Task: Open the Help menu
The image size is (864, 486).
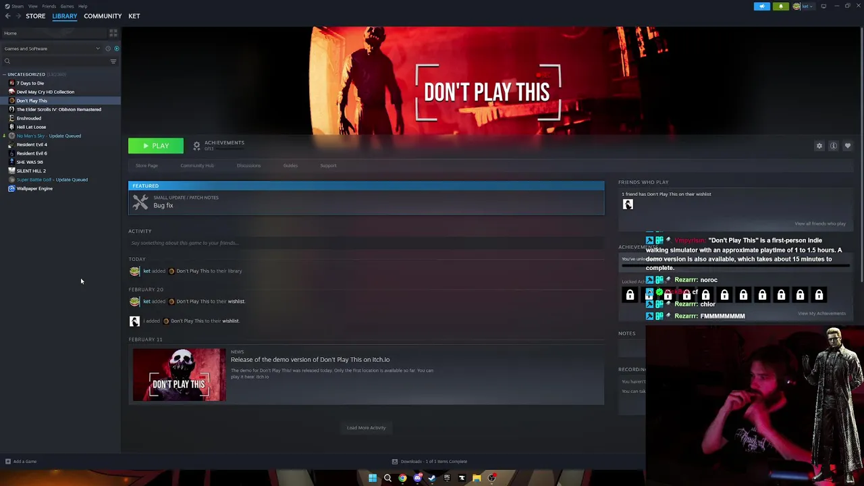Action: (x=82, y=6)
